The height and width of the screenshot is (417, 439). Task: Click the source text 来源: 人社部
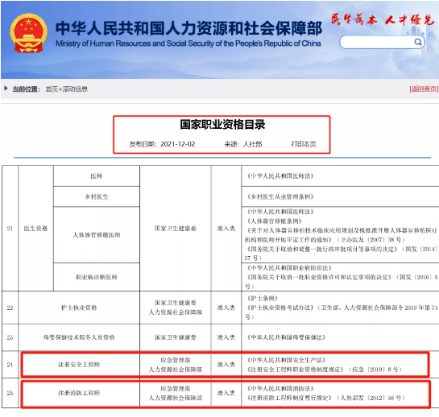[243, 144]
